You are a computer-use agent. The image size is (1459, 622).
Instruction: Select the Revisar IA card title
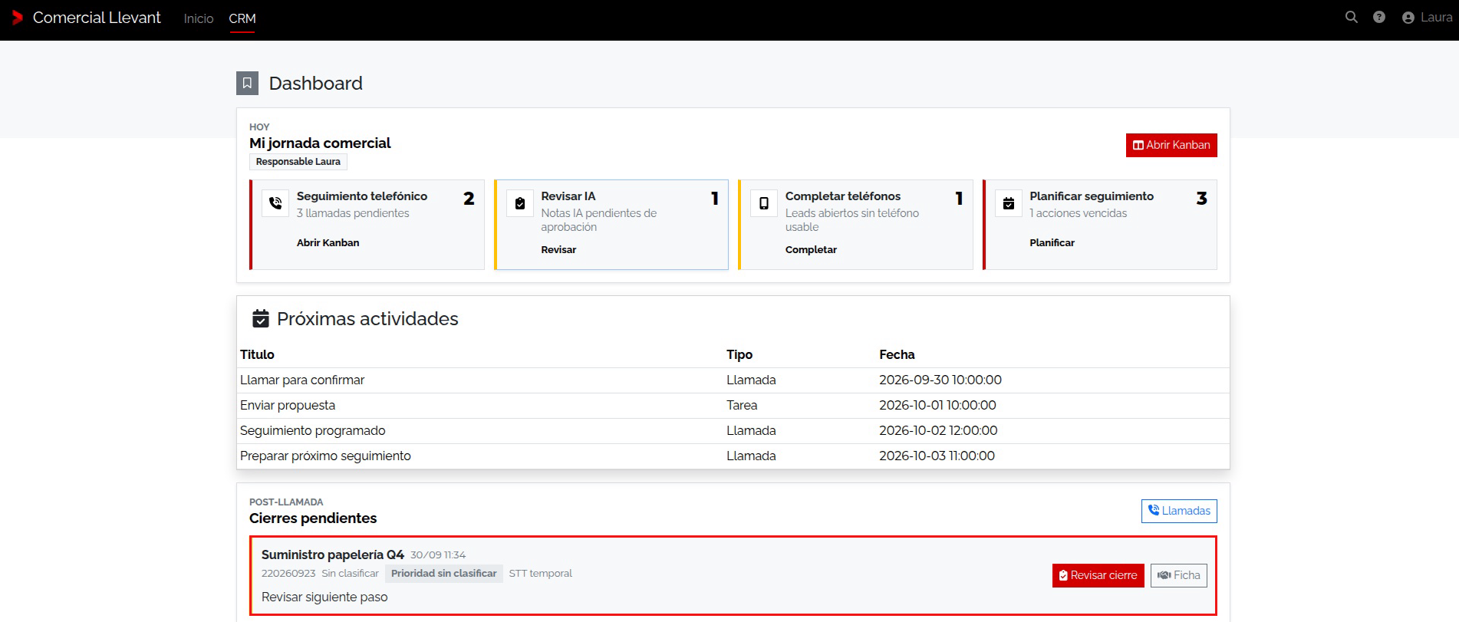point(568,196)
